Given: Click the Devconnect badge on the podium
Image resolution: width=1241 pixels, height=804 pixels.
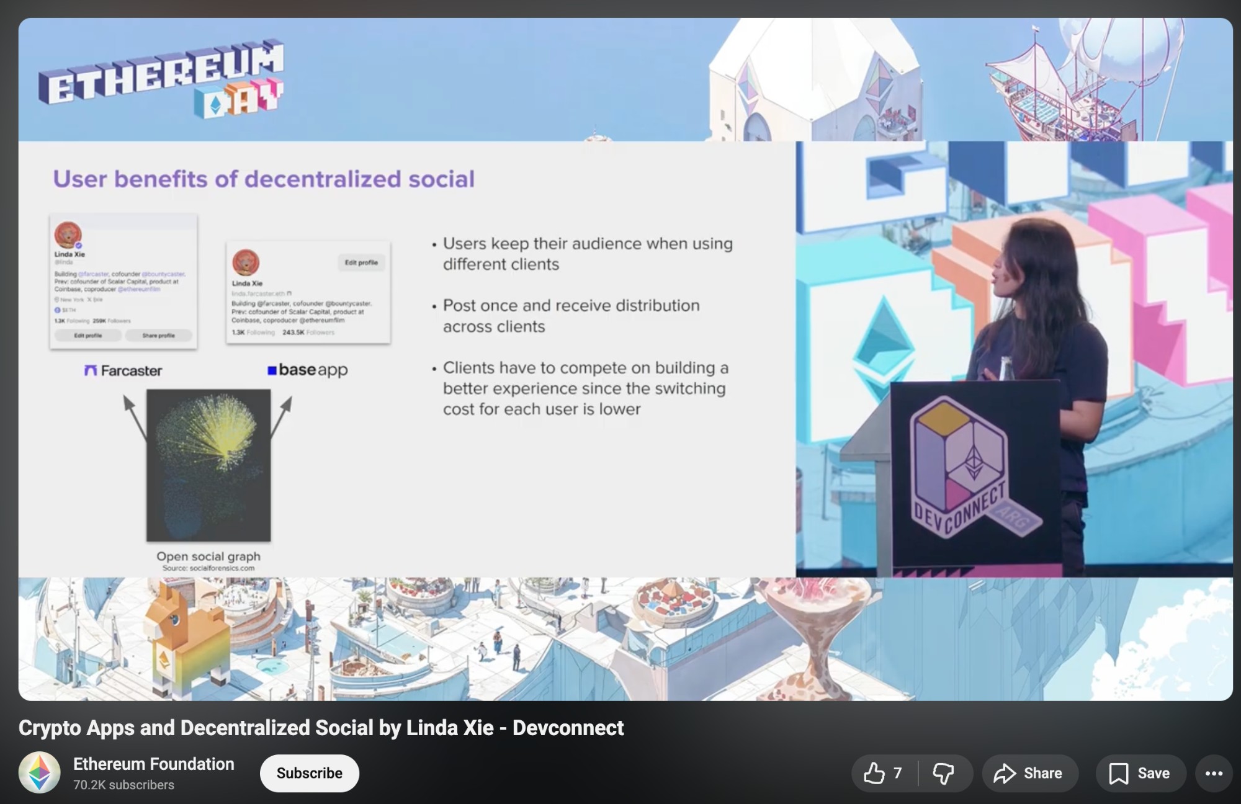Looking at the screenshot, I should (960, 468).
